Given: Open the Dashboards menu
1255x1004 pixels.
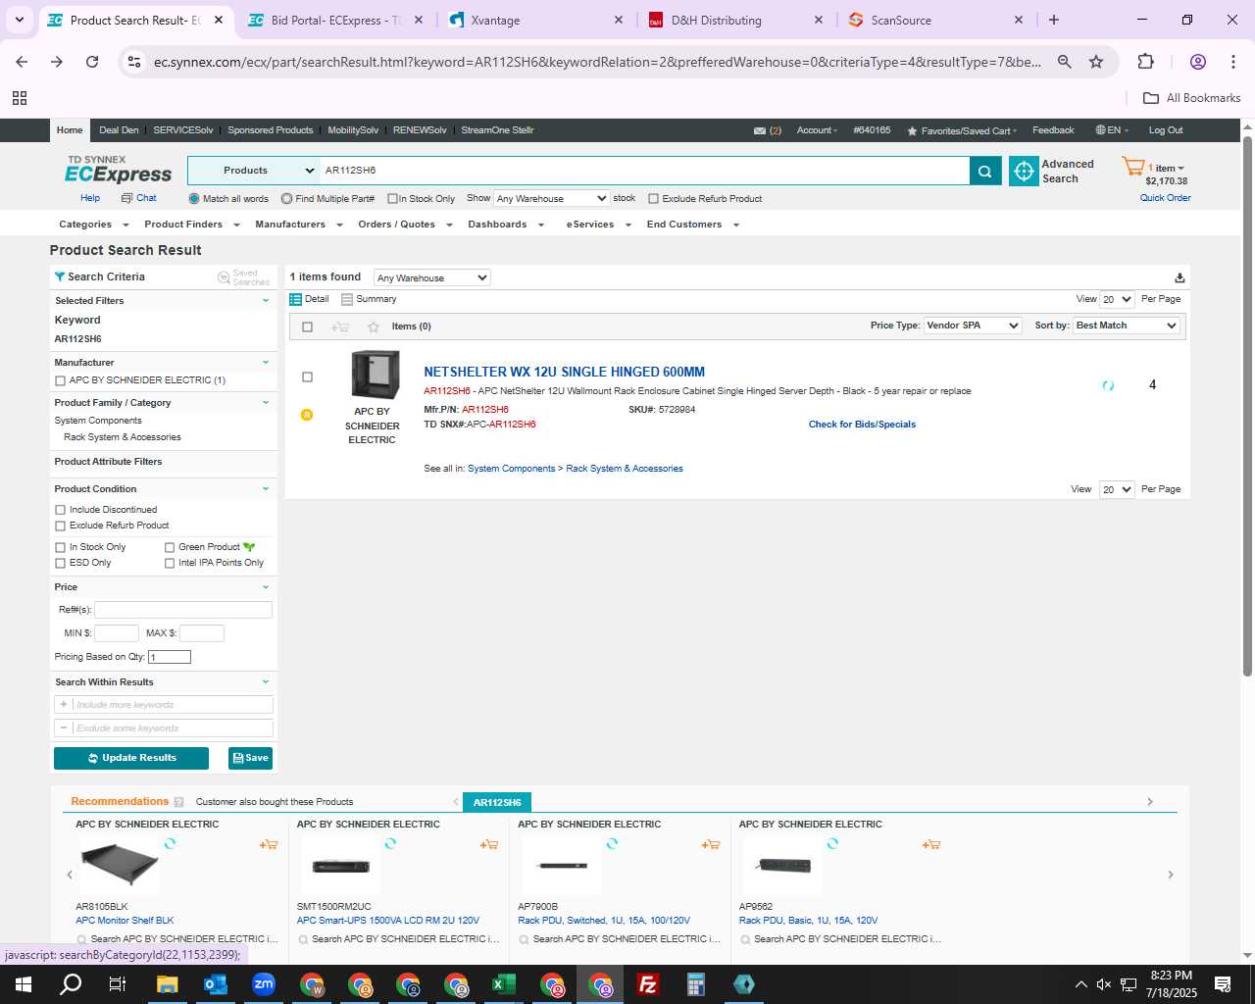Looking at the screenshot, I should tap(506, 225).
